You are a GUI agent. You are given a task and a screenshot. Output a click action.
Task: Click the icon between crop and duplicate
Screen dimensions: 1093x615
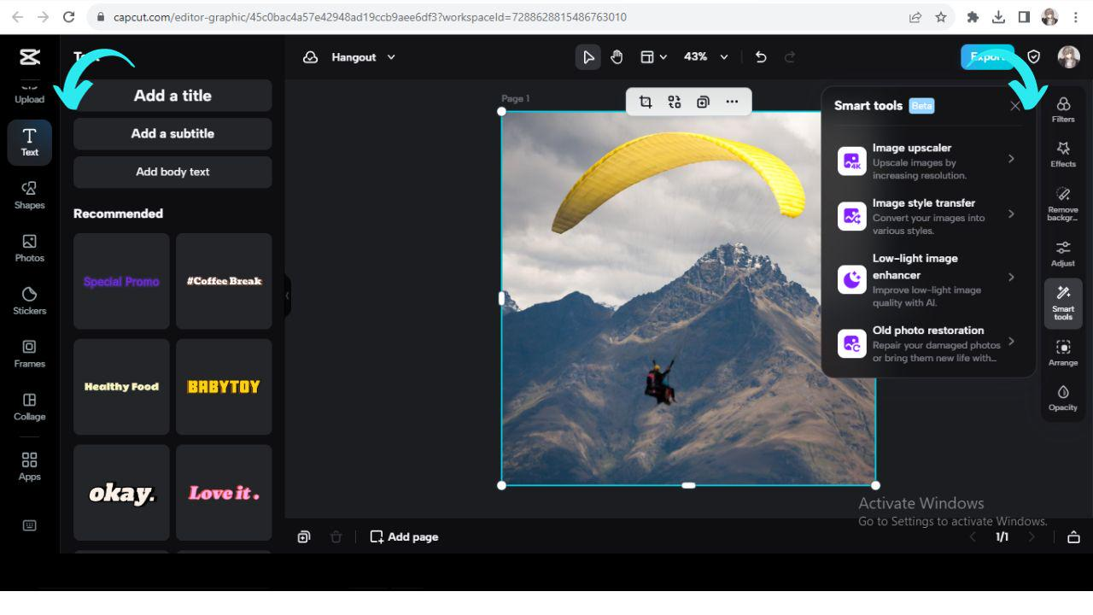675,102
